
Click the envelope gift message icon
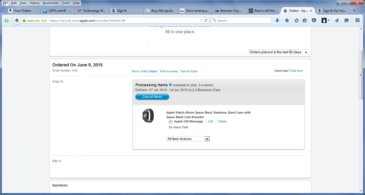[170, 122]
